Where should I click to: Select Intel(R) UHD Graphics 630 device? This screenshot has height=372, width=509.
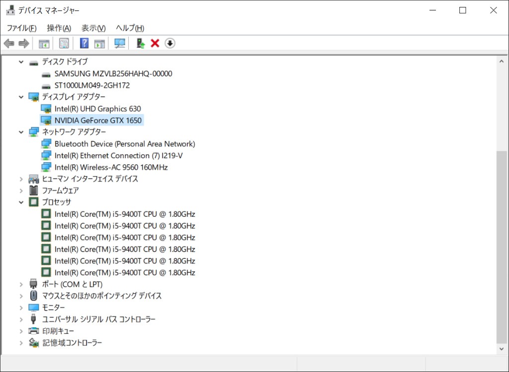click(x=97, y=109)
